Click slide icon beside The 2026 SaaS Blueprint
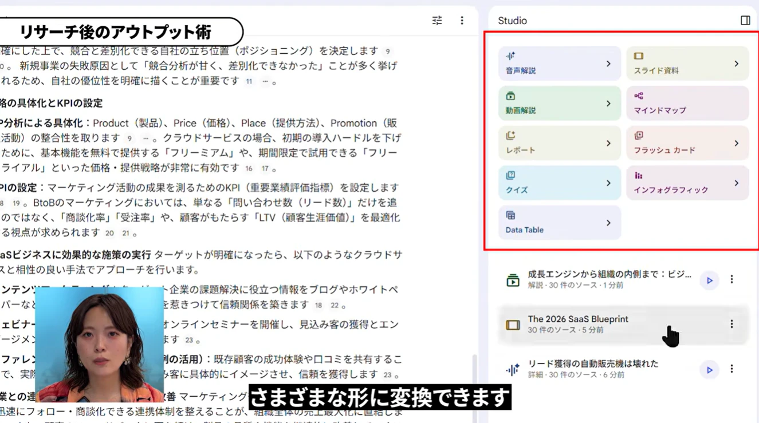Image resolution: width=759 pixels, height=423 pixels. point(513,325)
